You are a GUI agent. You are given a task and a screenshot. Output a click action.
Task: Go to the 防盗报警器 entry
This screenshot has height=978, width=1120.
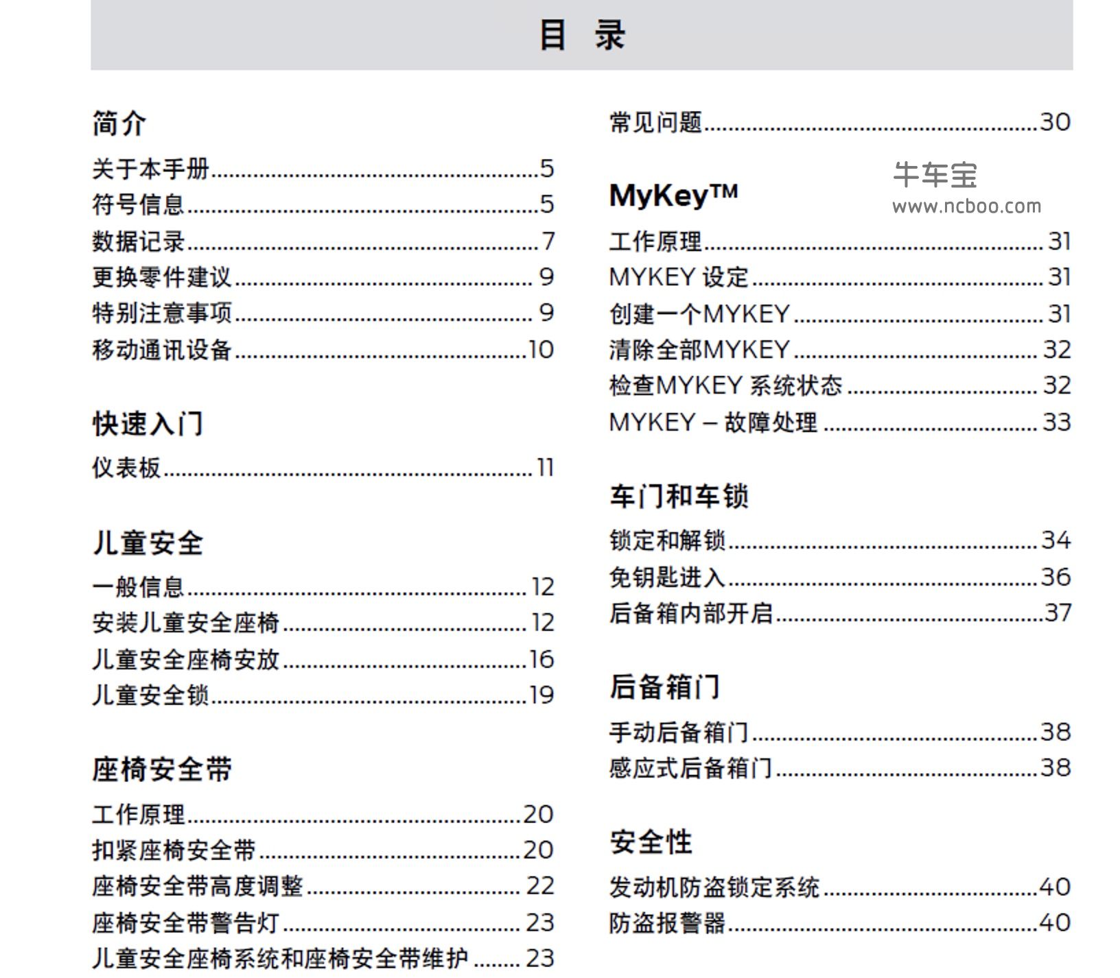840,922
